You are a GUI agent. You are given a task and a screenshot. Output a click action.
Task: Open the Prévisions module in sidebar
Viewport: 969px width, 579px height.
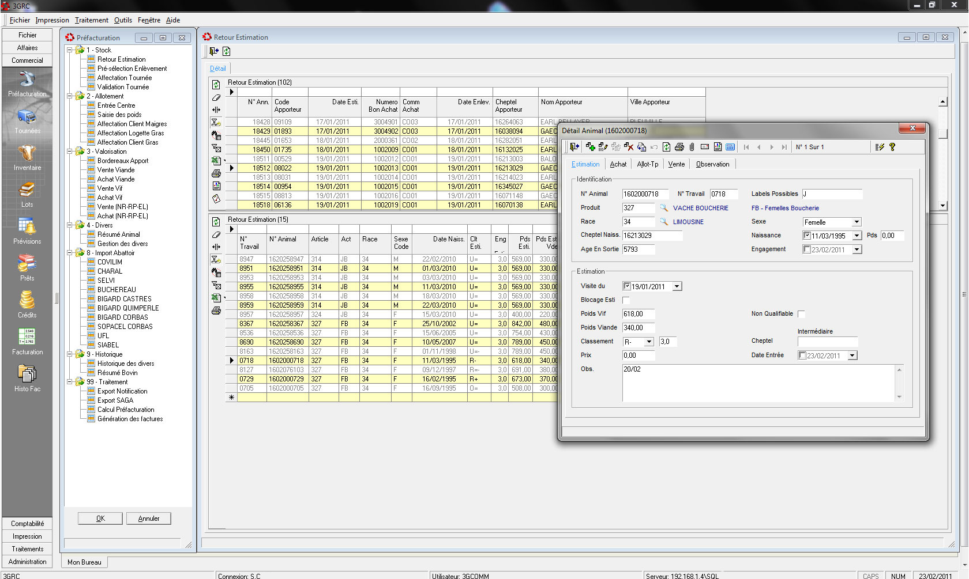tap(27, 232)
